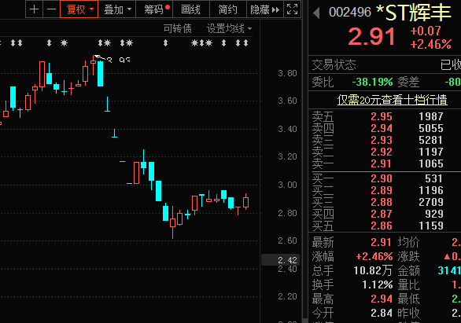The image size is (461, 323).
Task: Select 卖三 price 2.93
Action: tap(382, 140)
